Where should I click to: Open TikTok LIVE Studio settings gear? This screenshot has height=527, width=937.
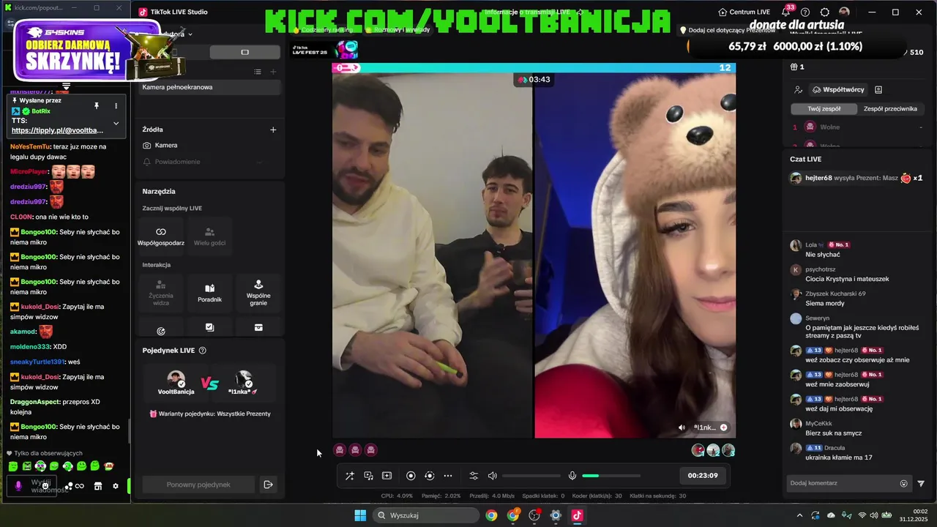[825, 12]
